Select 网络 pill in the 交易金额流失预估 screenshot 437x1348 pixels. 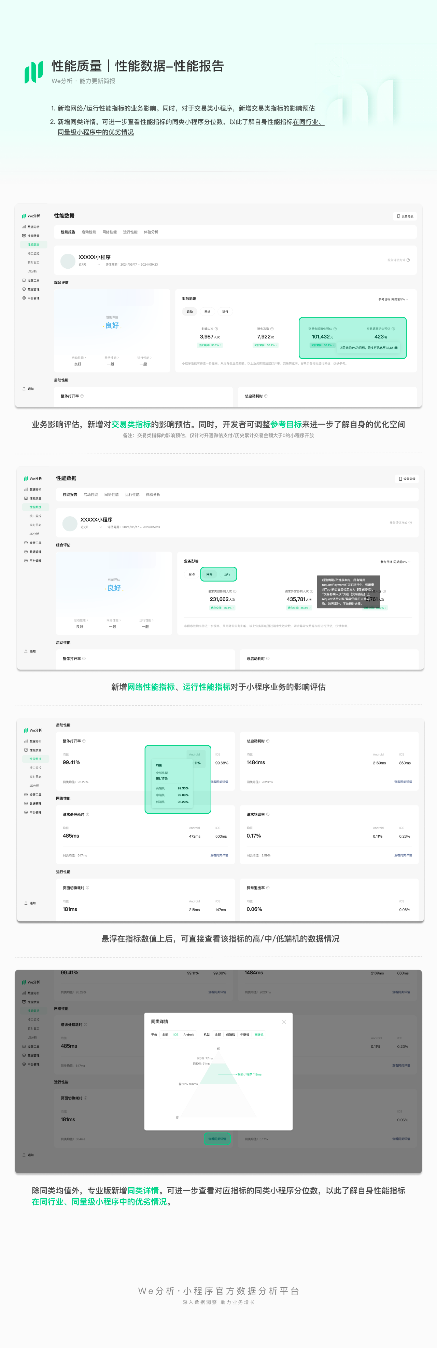[x=208, y=312]
